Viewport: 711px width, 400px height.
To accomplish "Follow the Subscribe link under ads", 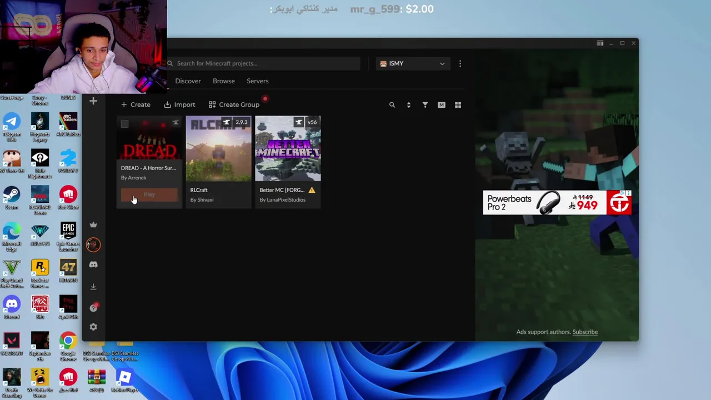I will pos(585,332).
